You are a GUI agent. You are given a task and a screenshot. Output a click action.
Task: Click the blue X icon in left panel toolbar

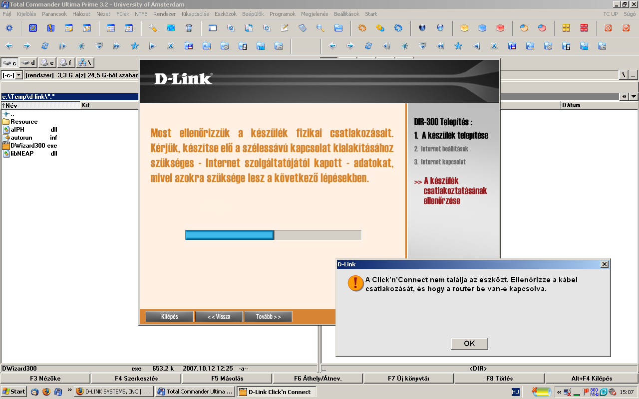pos(171,46)
